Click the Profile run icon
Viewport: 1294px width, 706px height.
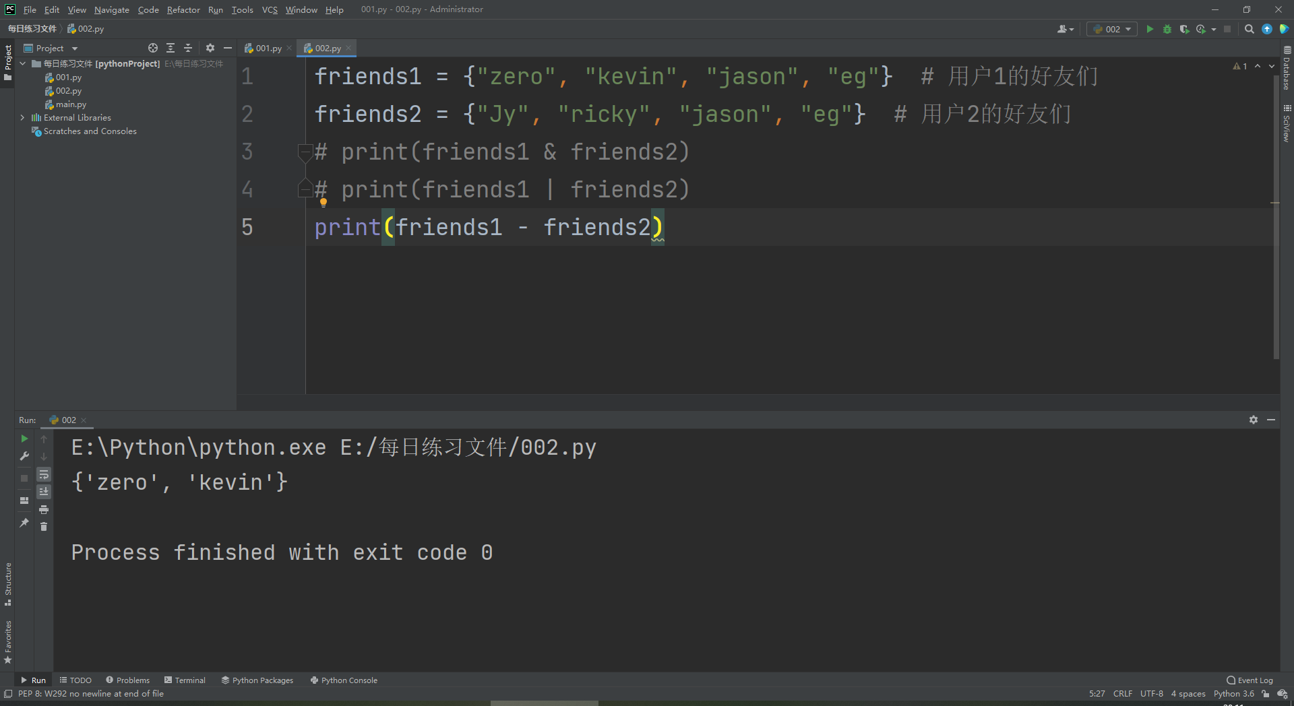click(x=1201, y=29)
